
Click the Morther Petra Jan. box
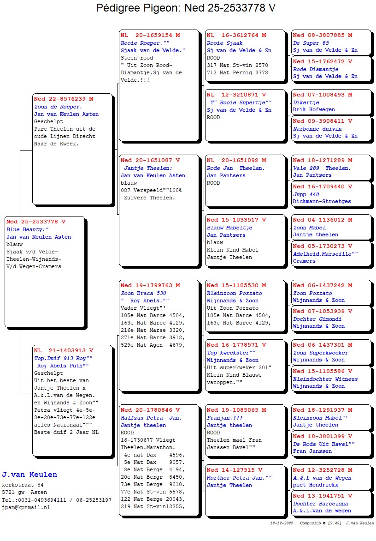pos(245,490)
